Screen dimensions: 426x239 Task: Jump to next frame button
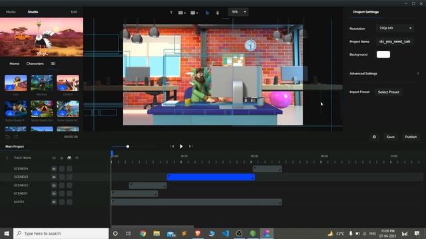[x=190, y=146]
